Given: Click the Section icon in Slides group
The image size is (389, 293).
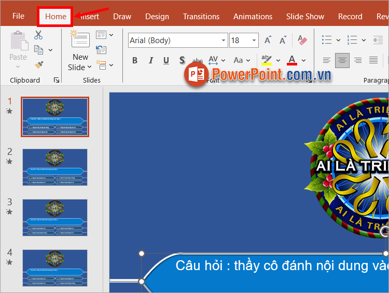Looking at the screenshot, I should tap(101, 65).
